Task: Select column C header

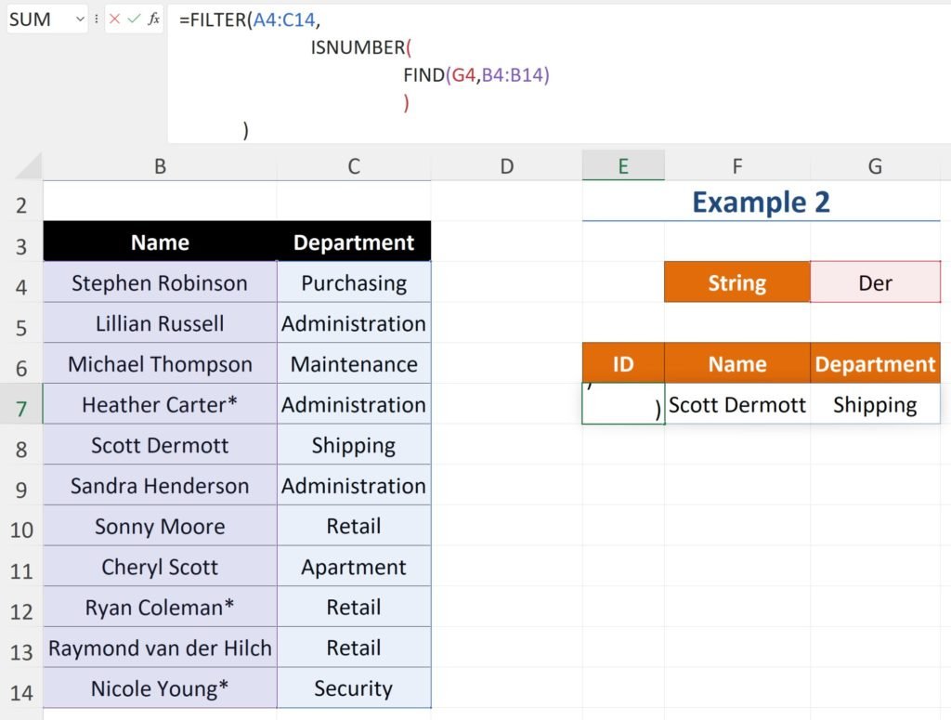Action: [354, 166]
